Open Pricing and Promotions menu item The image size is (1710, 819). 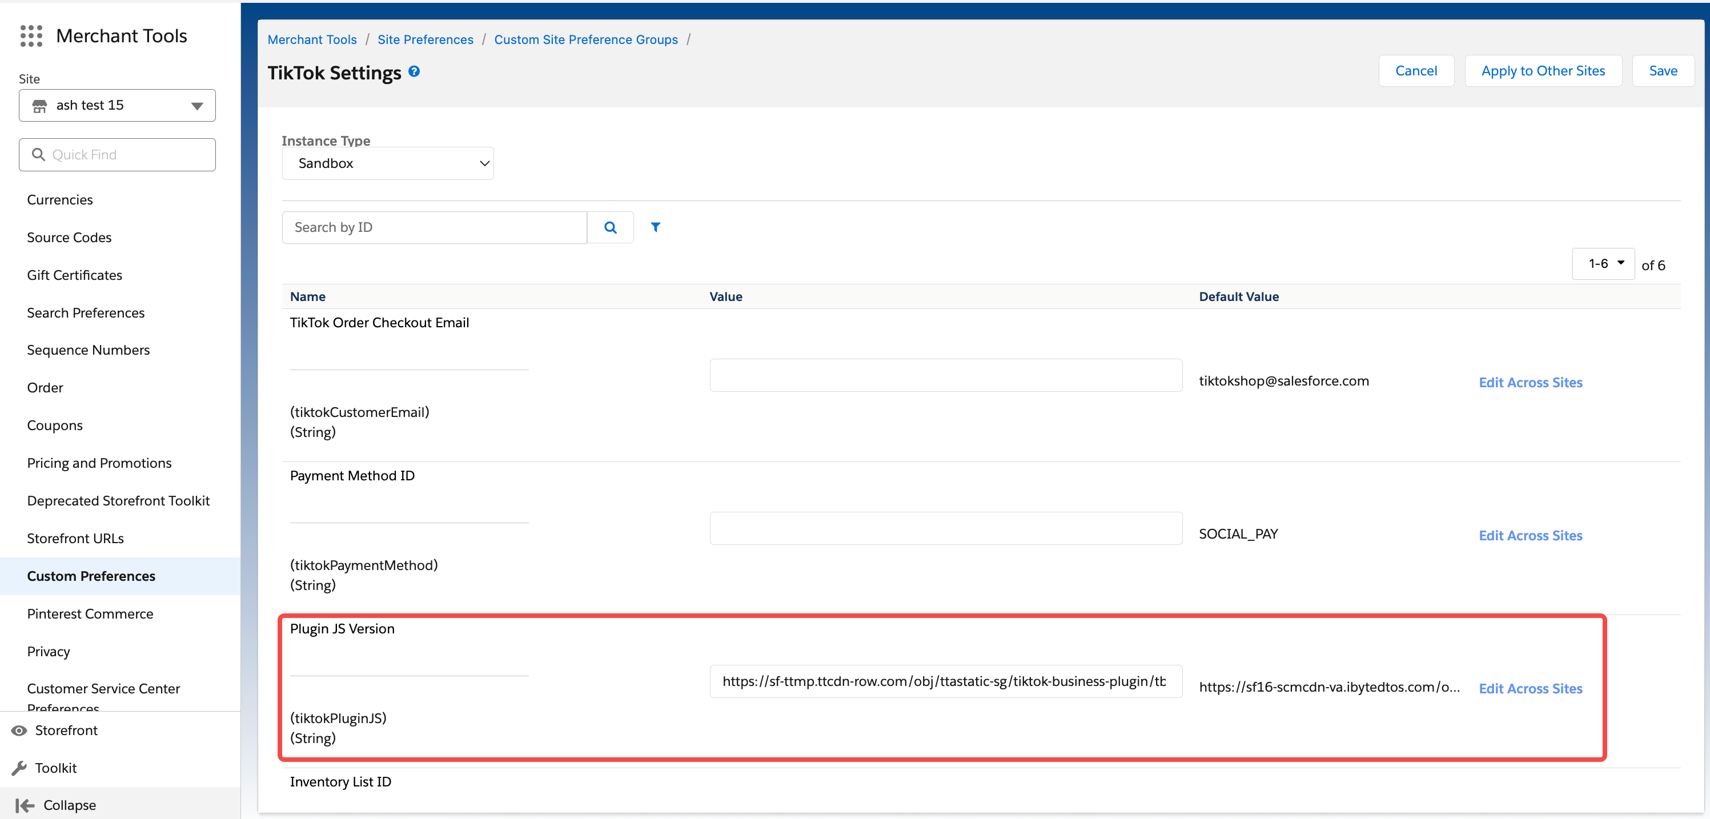pyautogui.click(x=99, y=463)
